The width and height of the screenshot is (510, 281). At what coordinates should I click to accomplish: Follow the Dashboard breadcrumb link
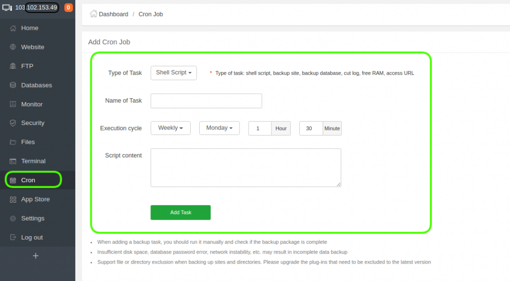coord(113,14)
